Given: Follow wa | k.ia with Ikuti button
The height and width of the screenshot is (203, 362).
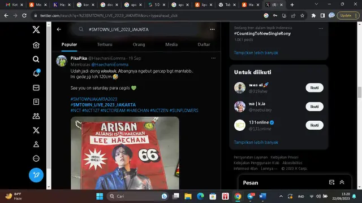Looking at the screenshot, I should pyautogui.click(x=314, y=107).
